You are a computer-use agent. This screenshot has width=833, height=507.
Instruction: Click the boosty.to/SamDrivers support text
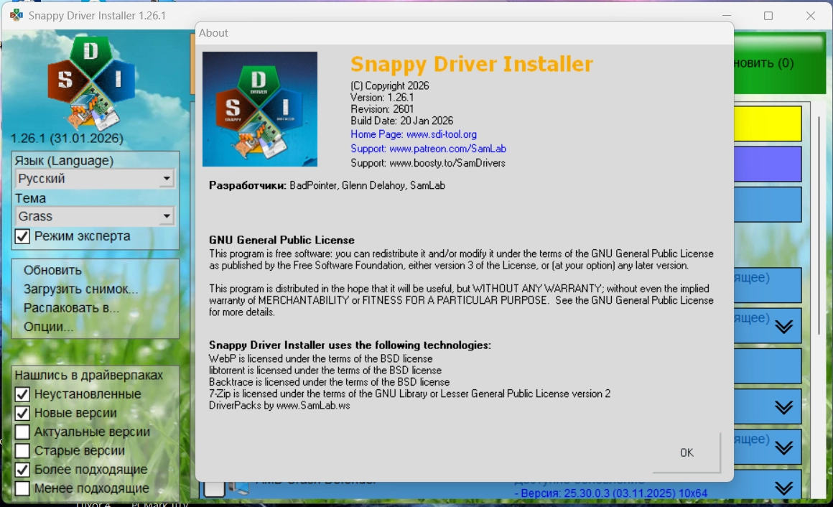(x=428, y=163)
